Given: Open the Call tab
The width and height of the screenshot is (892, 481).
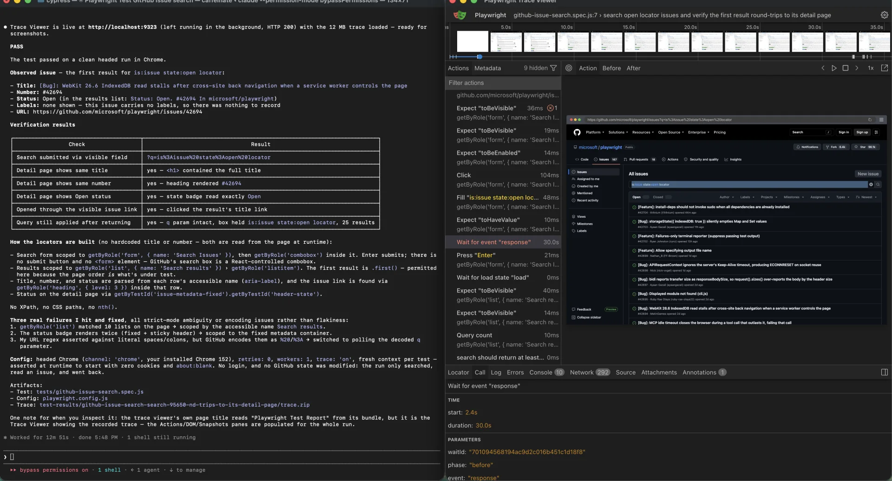Looking at the screenshot, I should coord(480,372).
